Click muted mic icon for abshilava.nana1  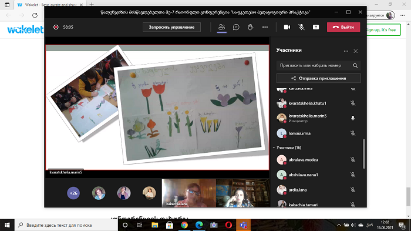(353, 175)
